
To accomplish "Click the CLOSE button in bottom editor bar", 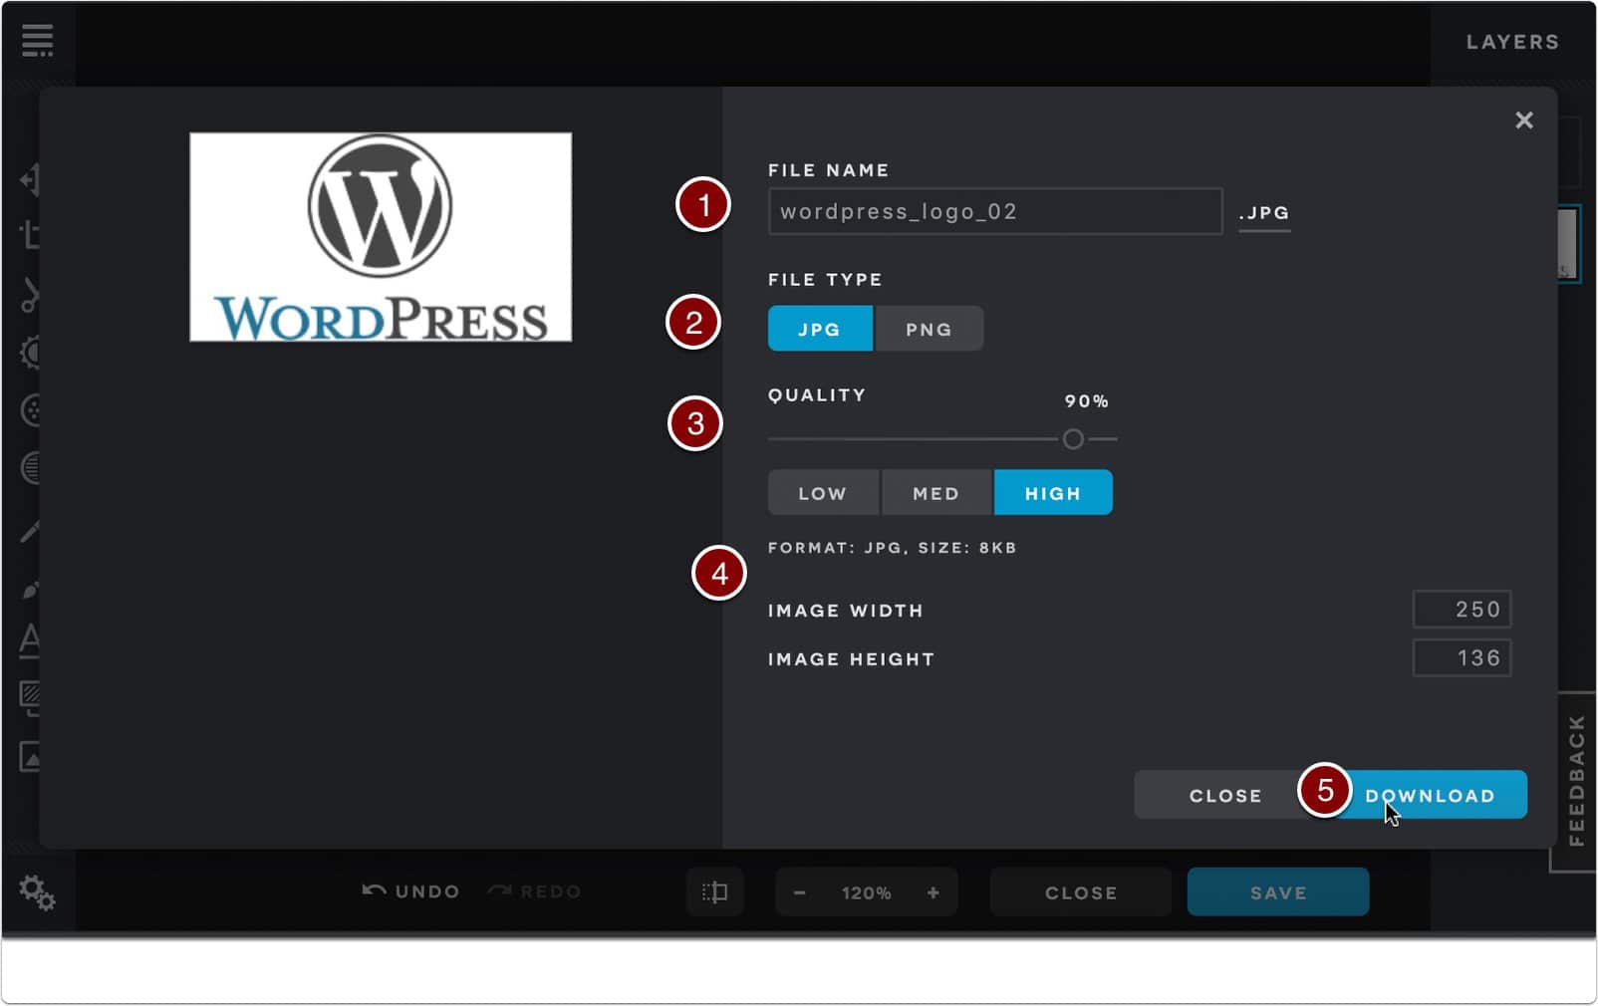I will (1081, 892).
